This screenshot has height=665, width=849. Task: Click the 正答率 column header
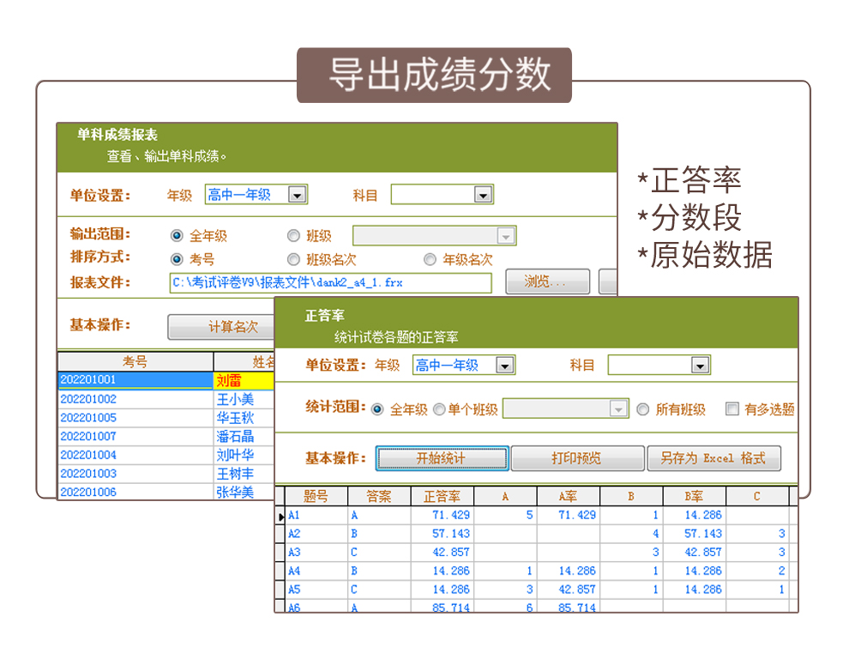click(443, 497)
